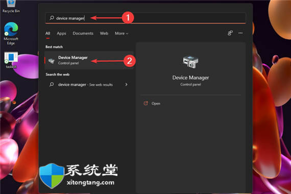291x194 pixels.
Task: Open Device Manager best match result
Action: (89, 60)
